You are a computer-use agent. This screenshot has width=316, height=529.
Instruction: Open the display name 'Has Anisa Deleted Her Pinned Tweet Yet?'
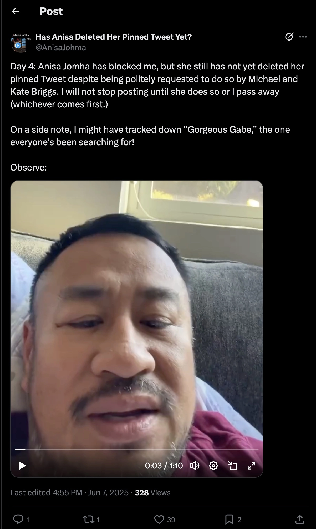(x=114, y=37)
